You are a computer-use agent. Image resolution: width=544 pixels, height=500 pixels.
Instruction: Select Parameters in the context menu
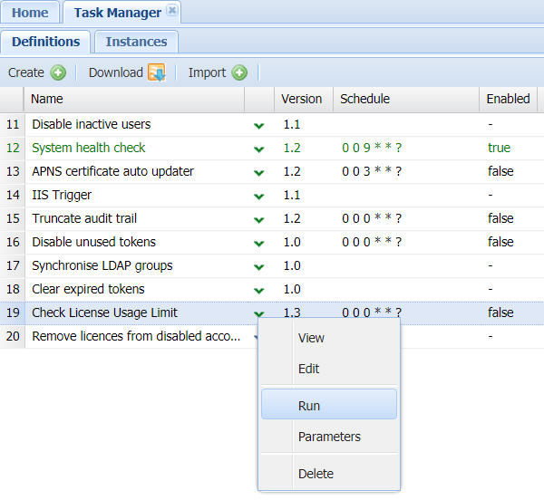coord(329,437)
